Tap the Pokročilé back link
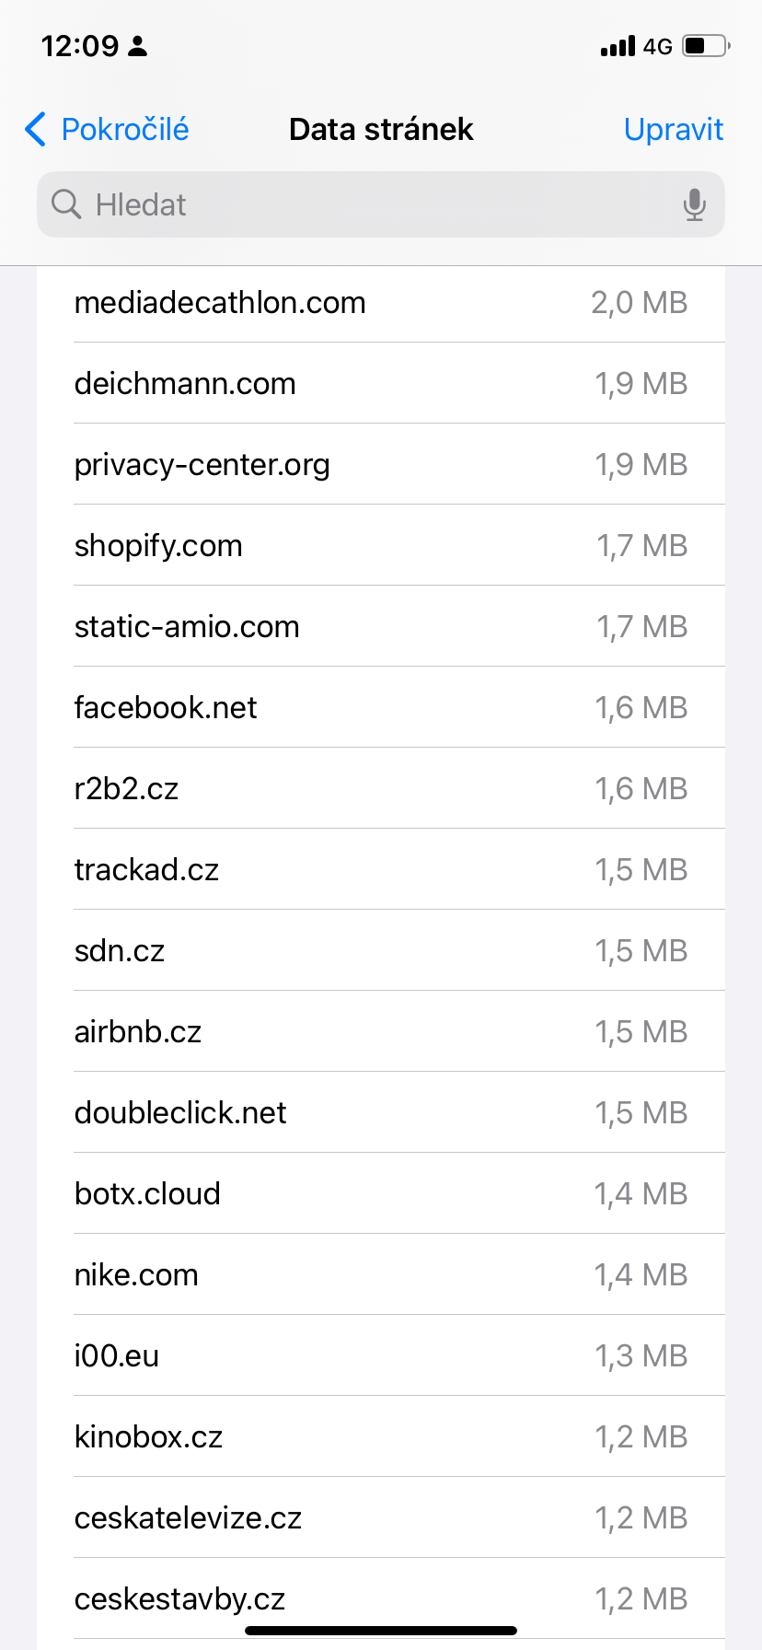Viewport: 762px width, 1650px height. click(x=124, y=130)
